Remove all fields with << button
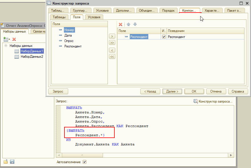 (x=112, y=57)
